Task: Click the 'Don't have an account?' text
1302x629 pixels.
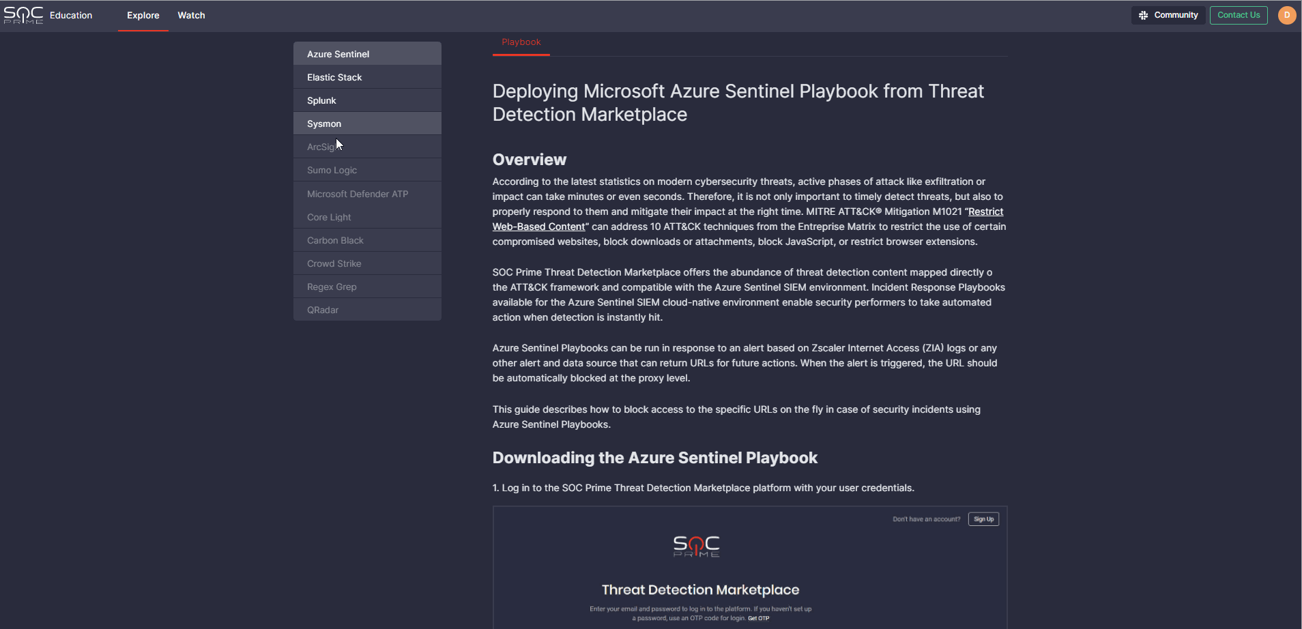Action: tap(926, 519)
